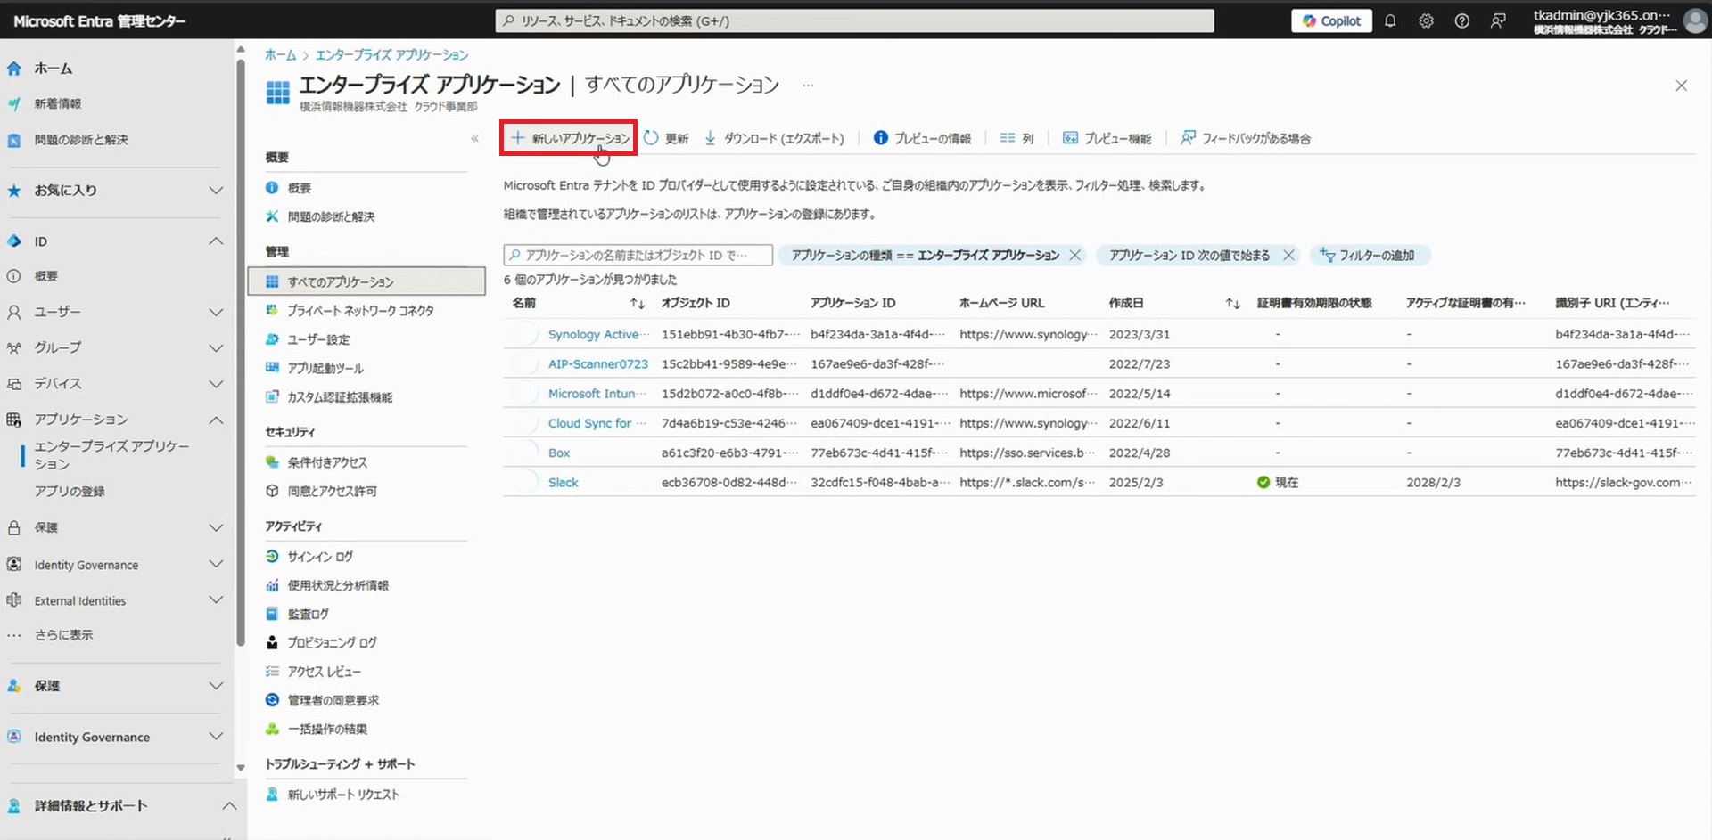The image size is (1712, 840).
Task: Collapse the resource menu with « icon
Action: [474, 138]
